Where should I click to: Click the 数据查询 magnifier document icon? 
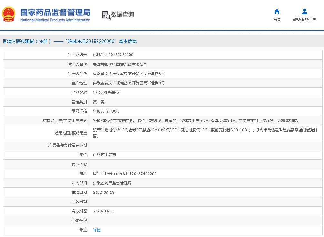(106, 15)
